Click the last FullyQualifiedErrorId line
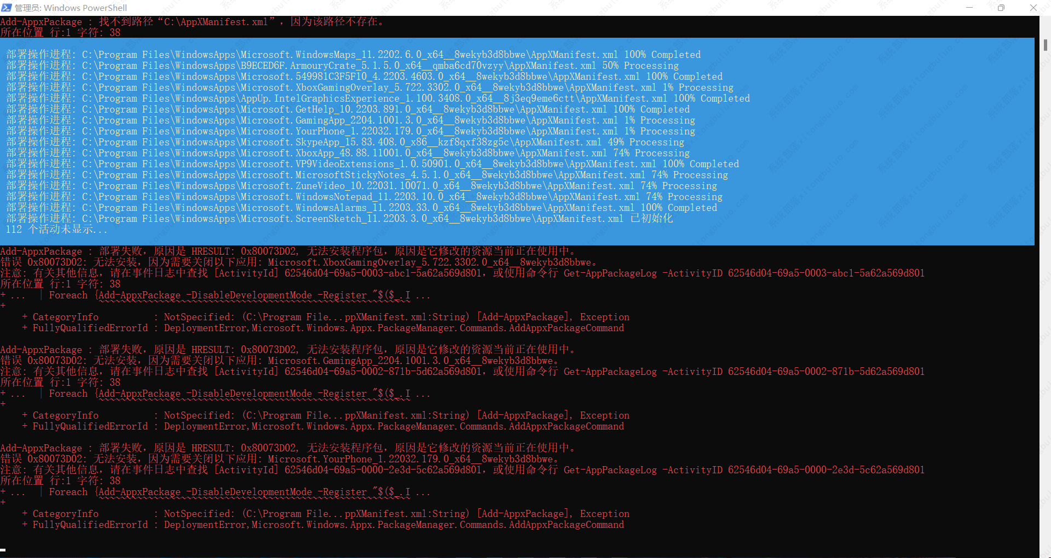Image resolution: width=1051 pixels, height=558 pixels. point(327,525)
